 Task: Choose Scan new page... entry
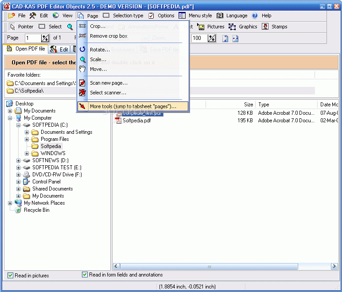click(133, 83)
